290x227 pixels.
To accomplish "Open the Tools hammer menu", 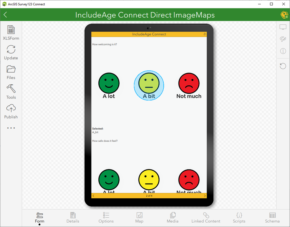I will pos(11,92).
